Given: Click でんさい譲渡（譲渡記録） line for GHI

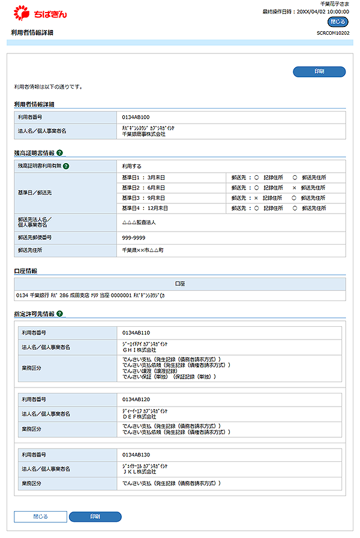Looking at the screenshot, I should coord(150,371).
